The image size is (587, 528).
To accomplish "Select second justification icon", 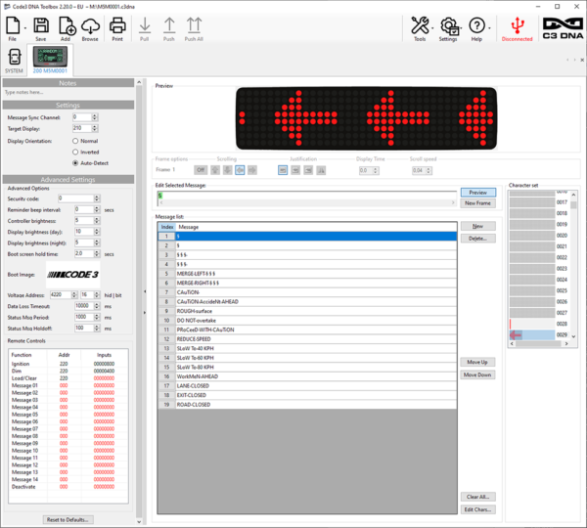I will [295, 170].
